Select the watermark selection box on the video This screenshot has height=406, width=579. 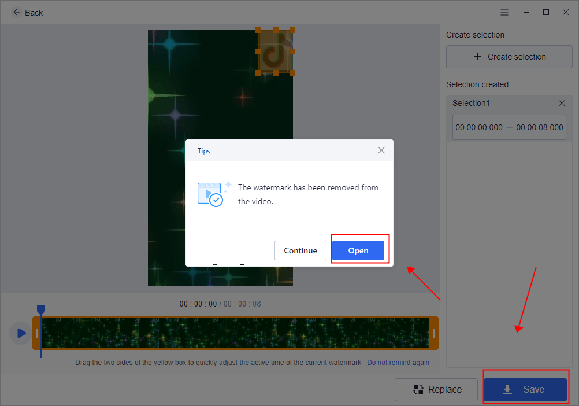(x=275, y=51)
